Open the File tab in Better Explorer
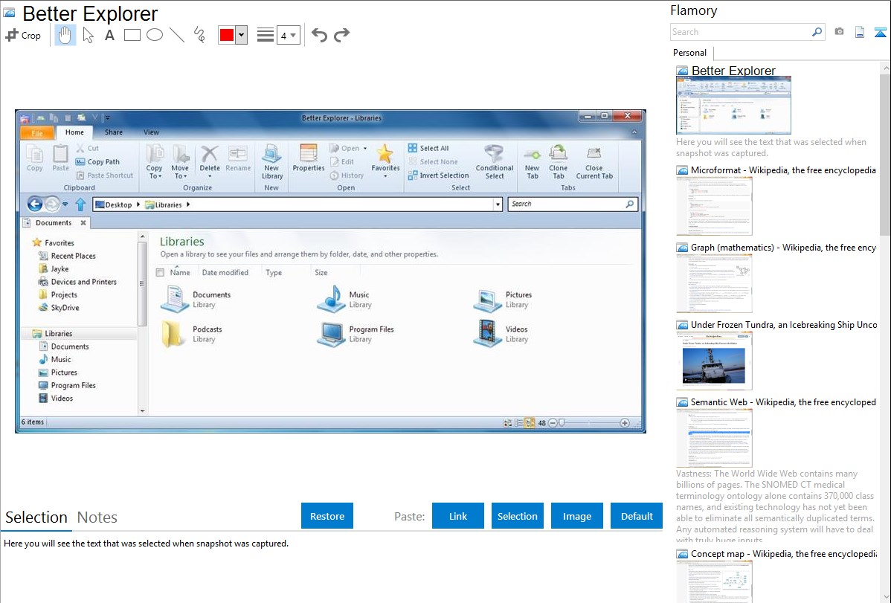Screen dimensions: 891x603 (37, 133)
